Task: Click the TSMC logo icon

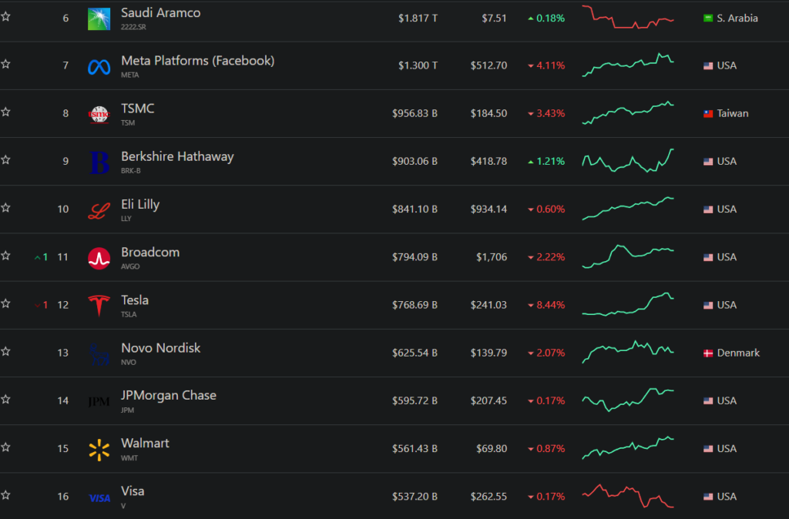Action: coord(99,115)
